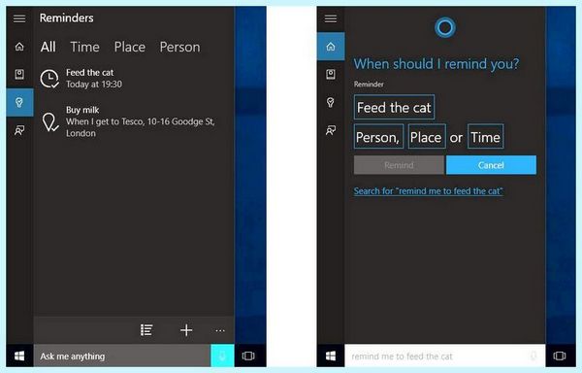Click Cortana circle logo

point(445,27)
